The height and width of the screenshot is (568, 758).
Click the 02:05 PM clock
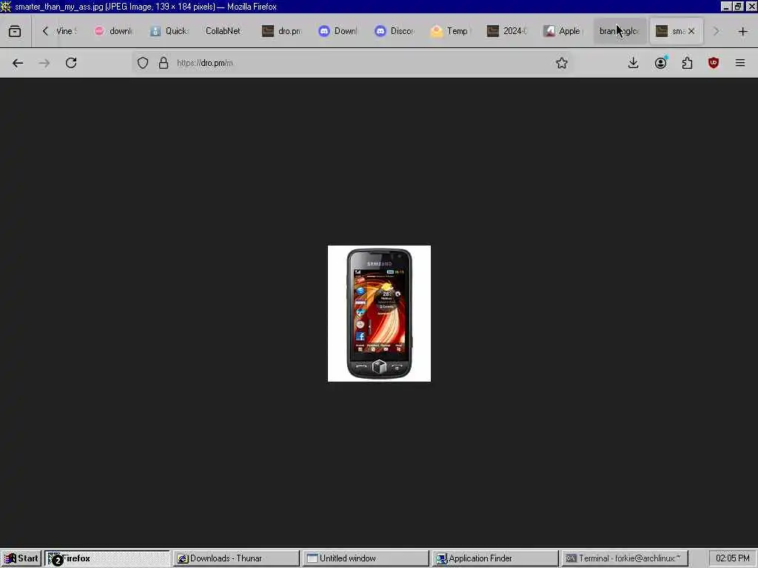[732, 558]
